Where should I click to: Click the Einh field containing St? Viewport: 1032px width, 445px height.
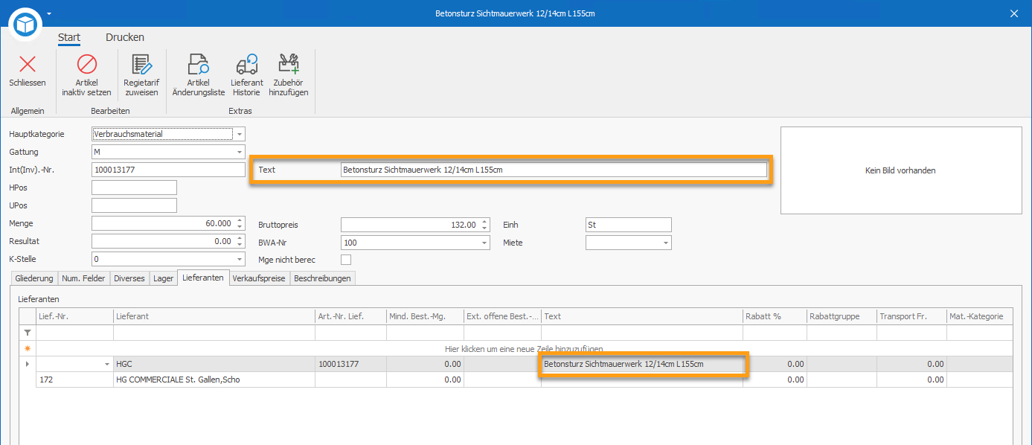click(629, 225)
